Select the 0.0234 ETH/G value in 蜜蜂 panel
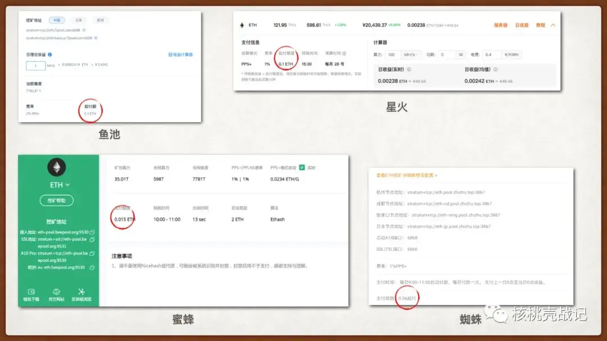This screenshot has height=341, width=607. pos(284,179)
